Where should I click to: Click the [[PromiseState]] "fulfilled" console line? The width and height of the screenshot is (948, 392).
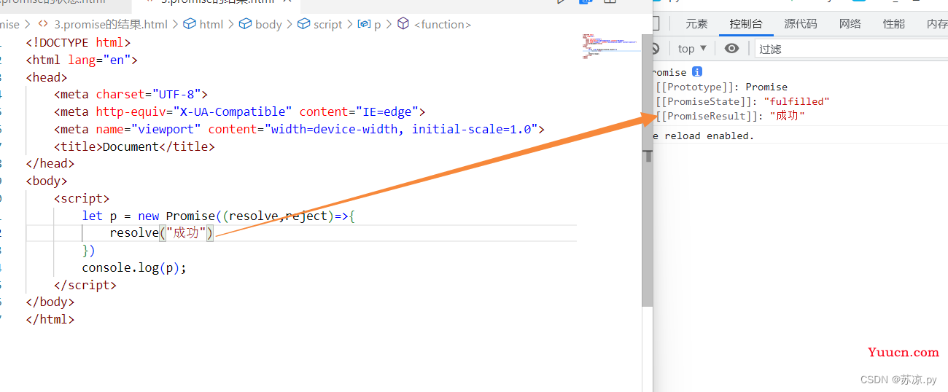(x=742, y=101)
